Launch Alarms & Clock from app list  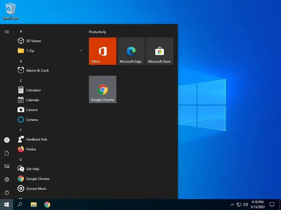(50, 71)
